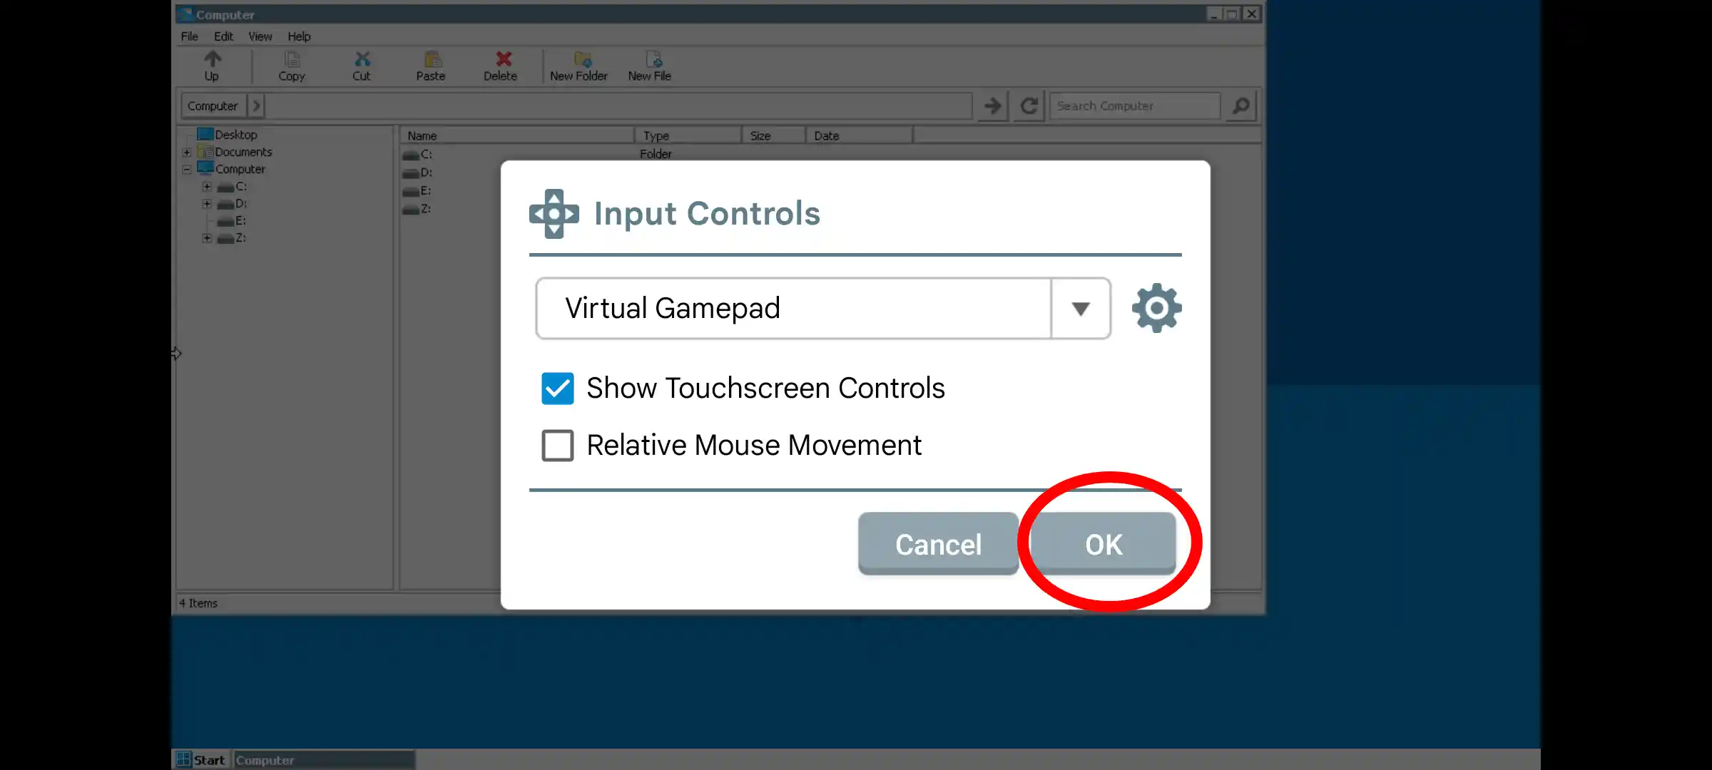Click the search magnifier icon
Screen dimensions: 1712x770
click(1240, 106)
